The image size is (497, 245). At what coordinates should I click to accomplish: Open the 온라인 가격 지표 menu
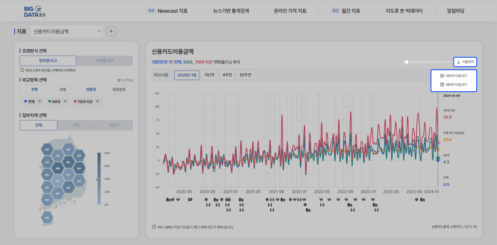coord(290,11)
